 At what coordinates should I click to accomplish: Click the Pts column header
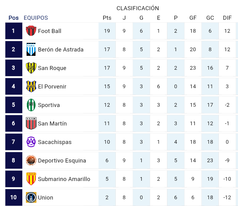(x=107, y=18)
